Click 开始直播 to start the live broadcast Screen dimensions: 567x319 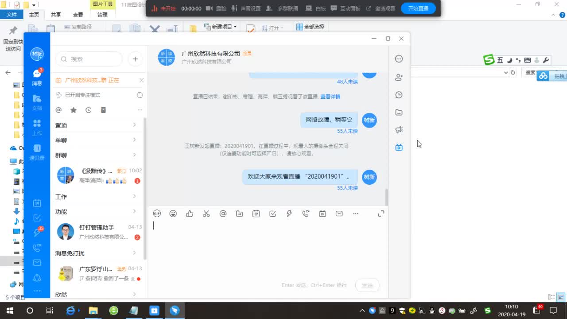click(x=418, y=8)
